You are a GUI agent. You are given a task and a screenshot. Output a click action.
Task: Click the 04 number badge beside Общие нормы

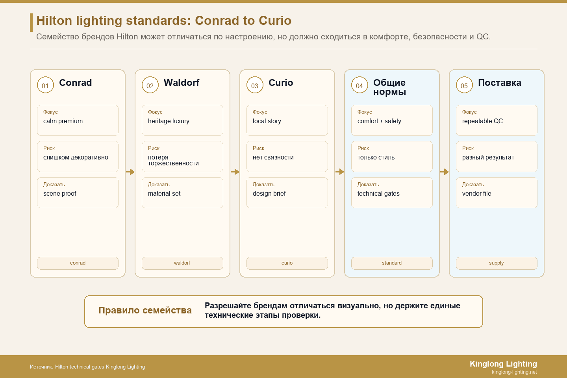(359, 85)
